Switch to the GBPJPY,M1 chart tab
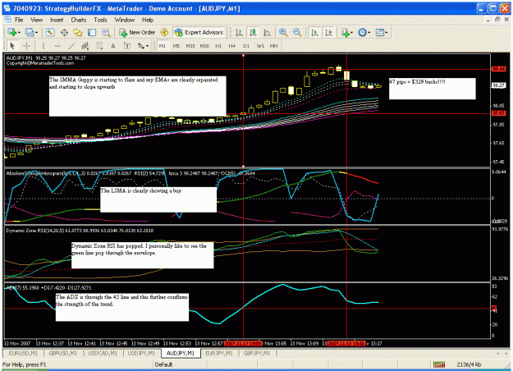513x371 pixels. point(257,353)
